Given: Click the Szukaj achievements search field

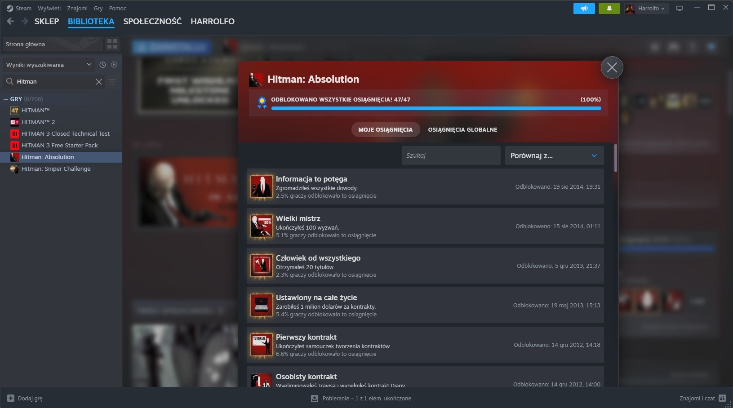Looking at the screenshot, I should [x=450, y=155].
